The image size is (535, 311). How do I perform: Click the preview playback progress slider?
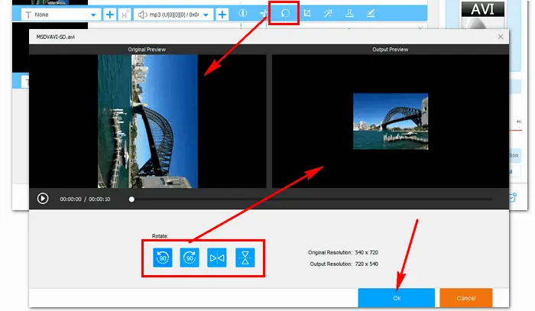[x=306, y=199]
